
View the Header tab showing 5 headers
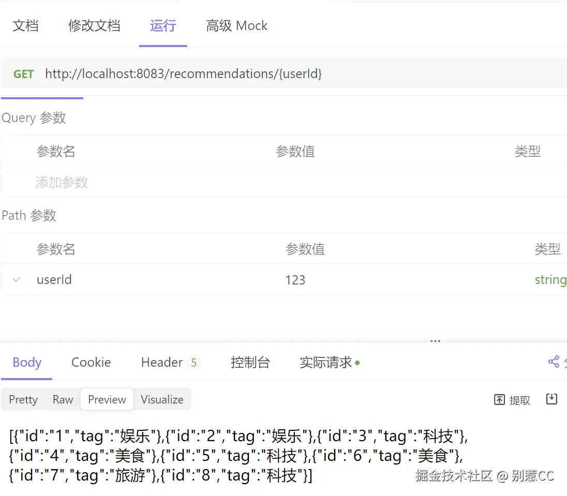[x=163, y=362]
